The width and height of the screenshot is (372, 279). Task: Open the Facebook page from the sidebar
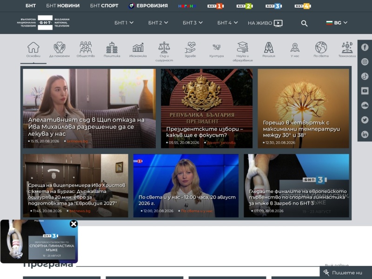coord(365,47)
